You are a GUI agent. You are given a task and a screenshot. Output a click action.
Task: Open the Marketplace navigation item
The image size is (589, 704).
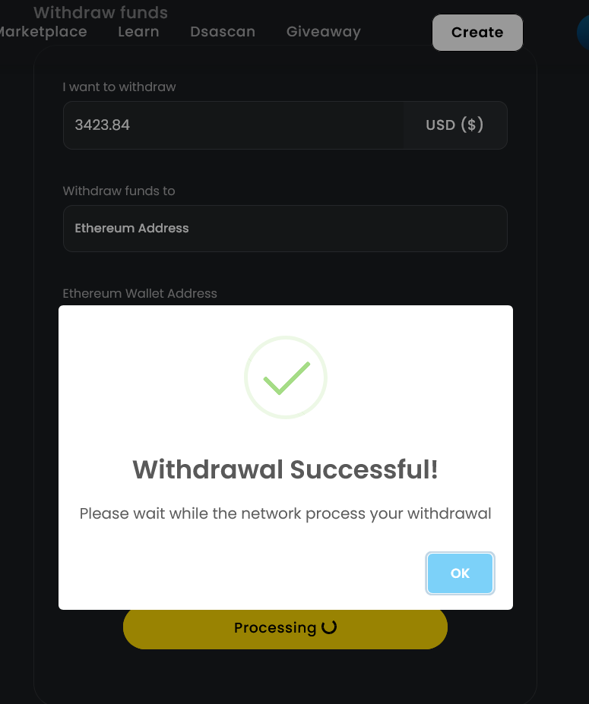(x=43, y=32)
